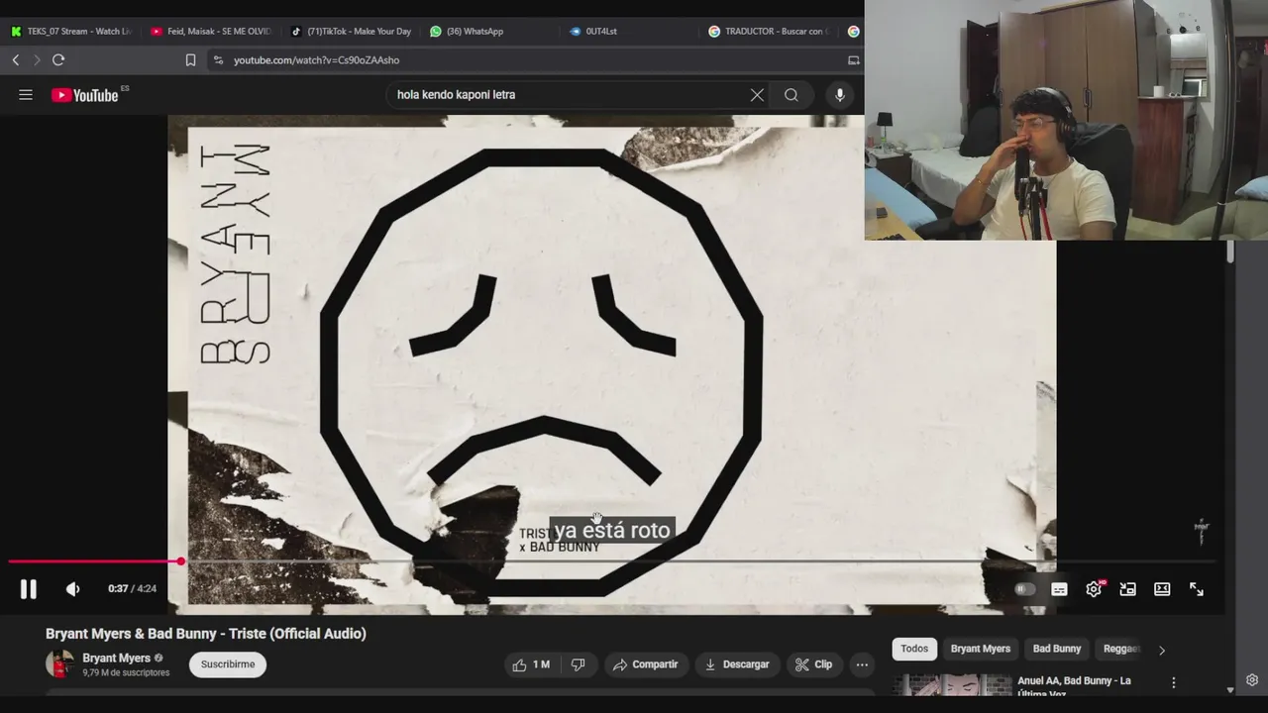Select the Reggaeton filter chip
Image resolution: width=1268 pixels, height=713 pixels.
point(1121,649)
